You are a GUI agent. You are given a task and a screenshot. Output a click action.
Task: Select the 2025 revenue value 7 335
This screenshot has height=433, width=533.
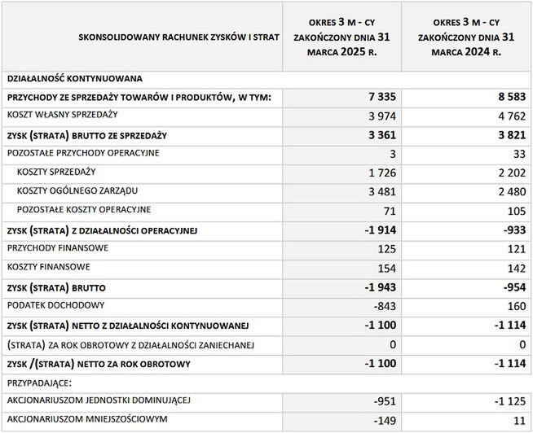coord(382,97)
